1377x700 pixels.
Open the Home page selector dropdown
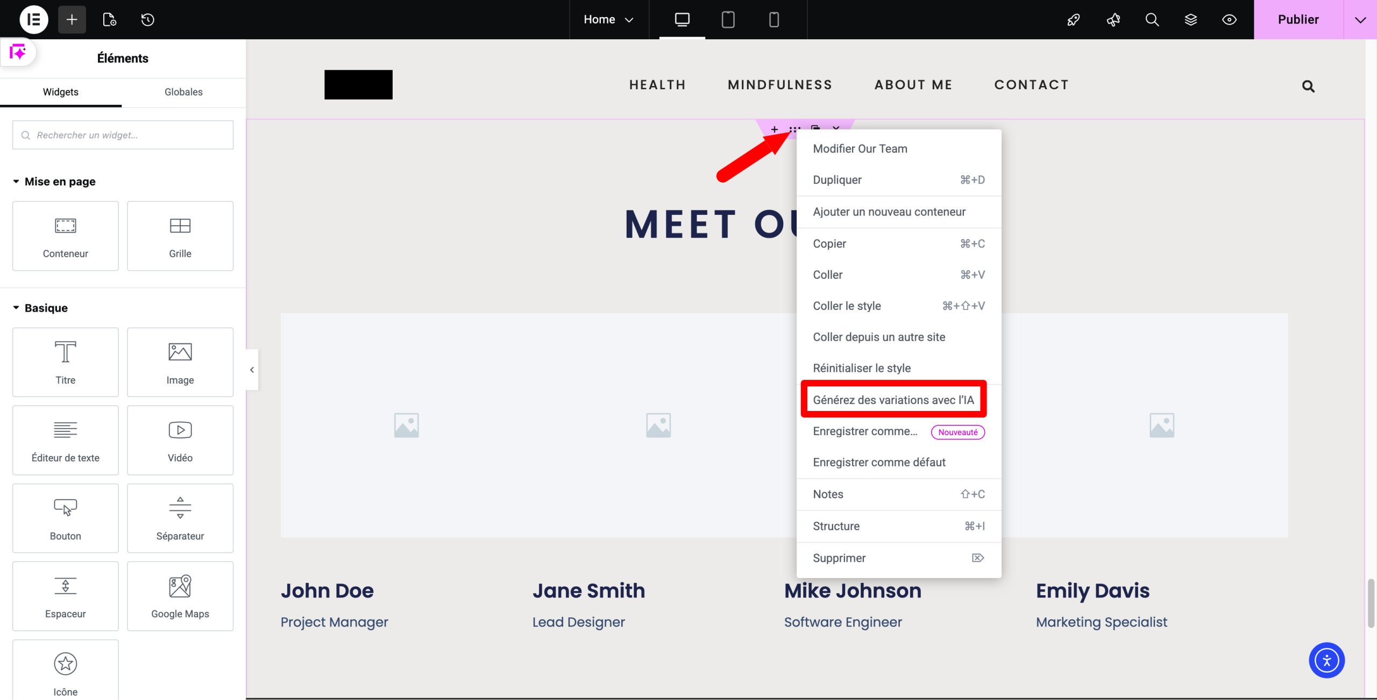pos(609,20)
